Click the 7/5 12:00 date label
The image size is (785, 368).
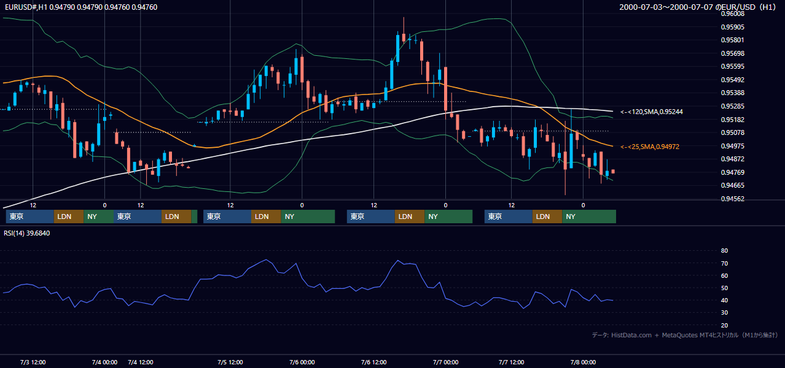point(230,362)
